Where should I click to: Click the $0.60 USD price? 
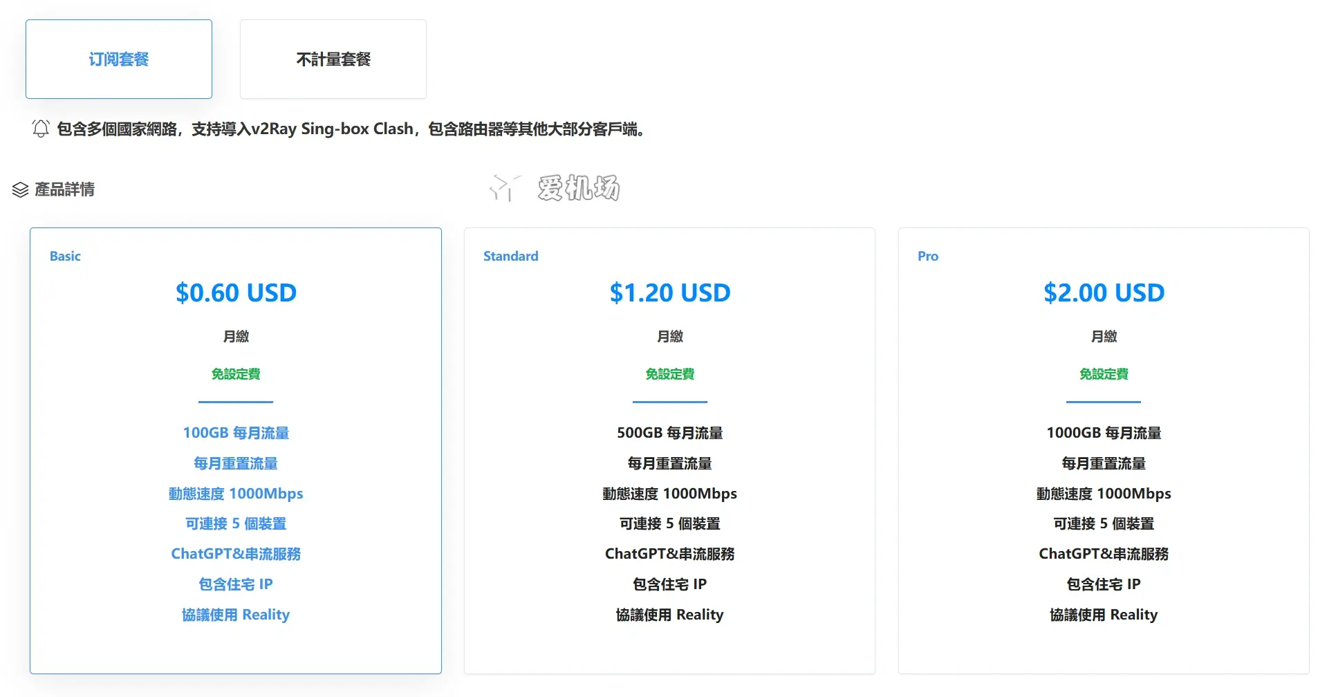click(x=236, y=293)
